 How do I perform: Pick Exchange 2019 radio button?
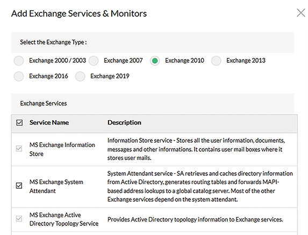80,76
